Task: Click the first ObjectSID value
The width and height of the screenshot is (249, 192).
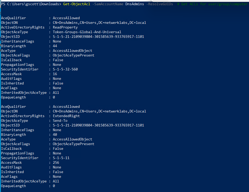Action: coord(98,37)
